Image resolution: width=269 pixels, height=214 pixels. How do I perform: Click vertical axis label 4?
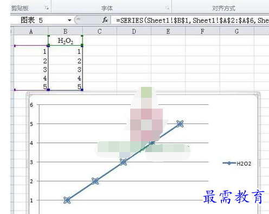[31, 143]
